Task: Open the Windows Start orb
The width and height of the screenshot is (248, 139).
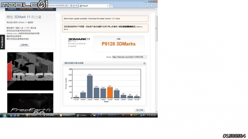Action: click(4, 115)
